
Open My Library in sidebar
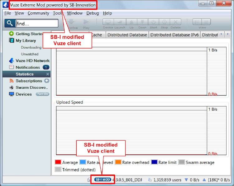26,41
